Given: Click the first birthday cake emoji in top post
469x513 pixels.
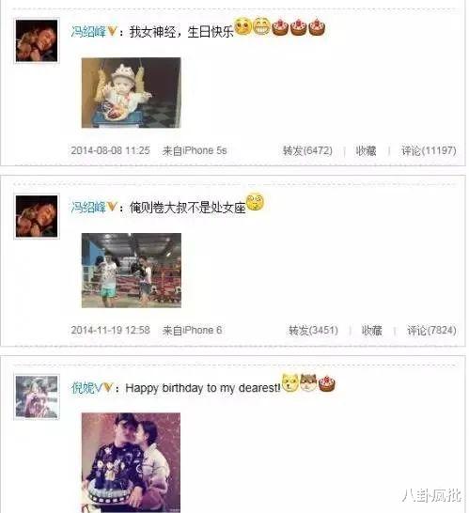Looking at the screenshot, I should (280, 27).
